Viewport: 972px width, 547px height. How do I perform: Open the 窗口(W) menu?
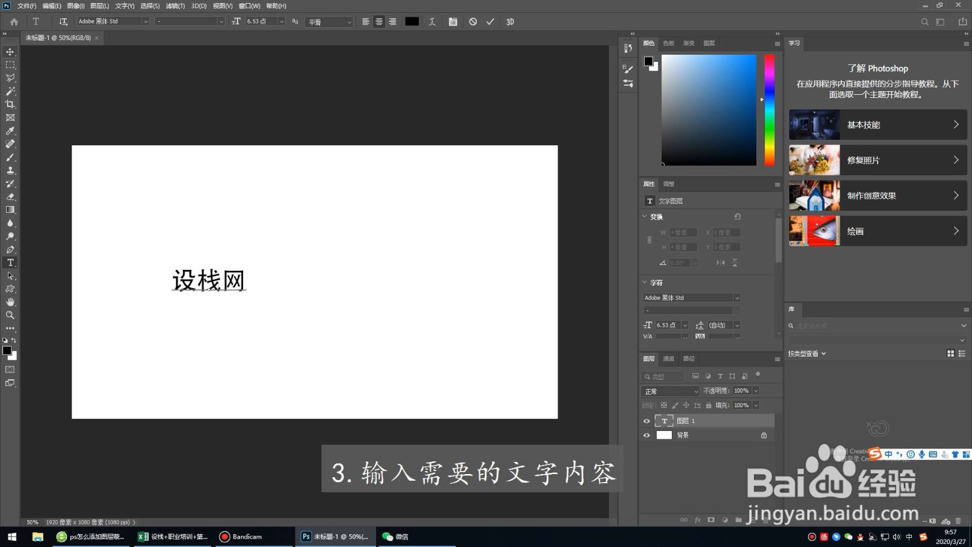coord(249,5)
